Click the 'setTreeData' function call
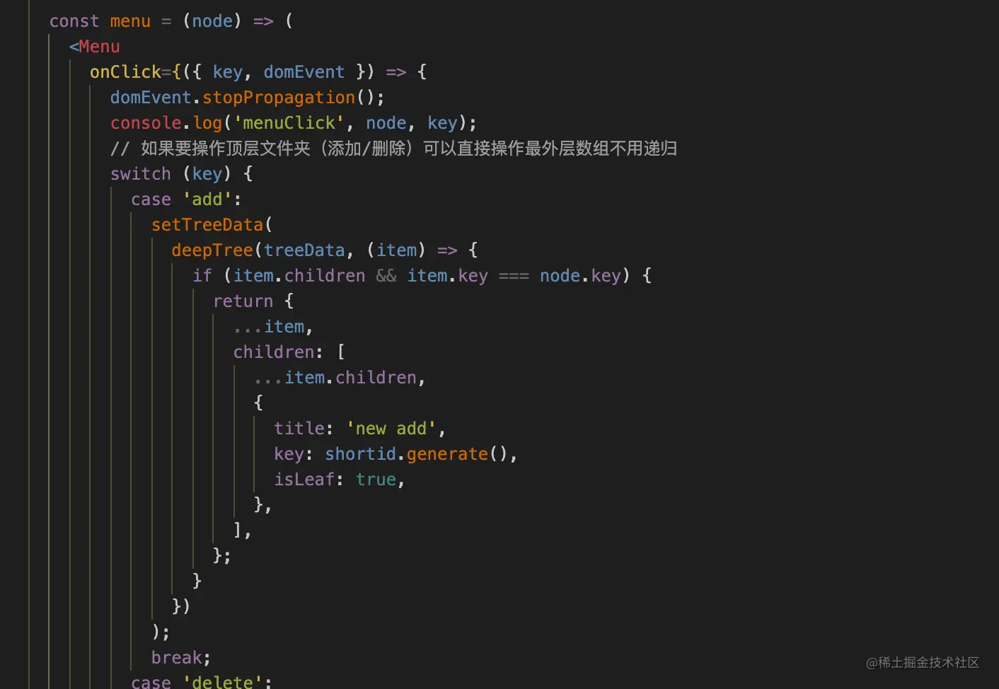 point(207,225)
